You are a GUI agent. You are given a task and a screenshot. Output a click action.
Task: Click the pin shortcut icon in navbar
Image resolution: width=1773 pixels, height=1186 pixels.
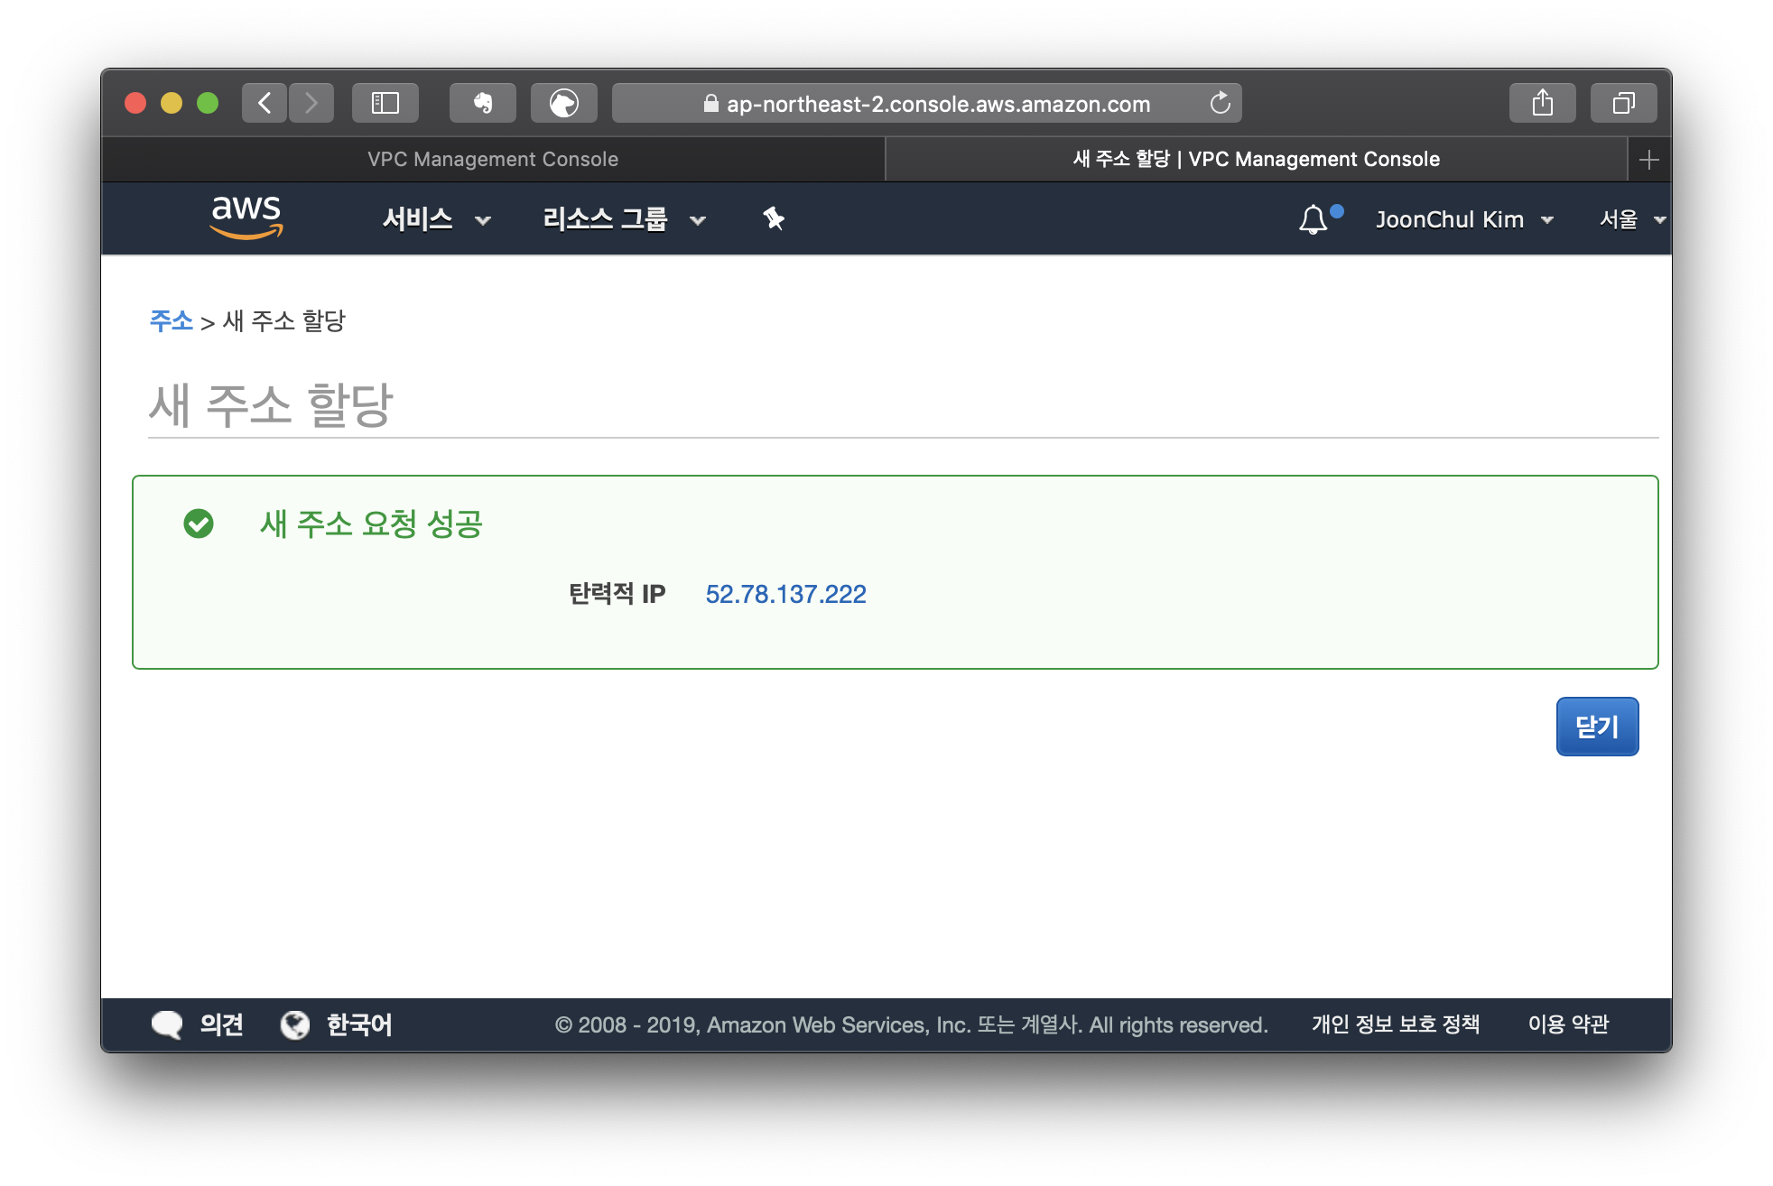[x=774, y=218]
